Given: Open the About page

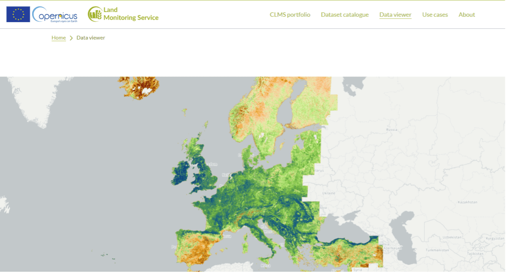Looking at the screenshot, I should [x=466, y=14].
